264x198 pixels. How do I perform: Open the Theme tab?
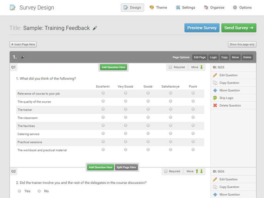[158, 8]
